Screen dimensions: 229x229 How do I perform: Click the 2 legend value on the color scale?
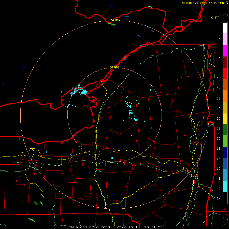219,189
